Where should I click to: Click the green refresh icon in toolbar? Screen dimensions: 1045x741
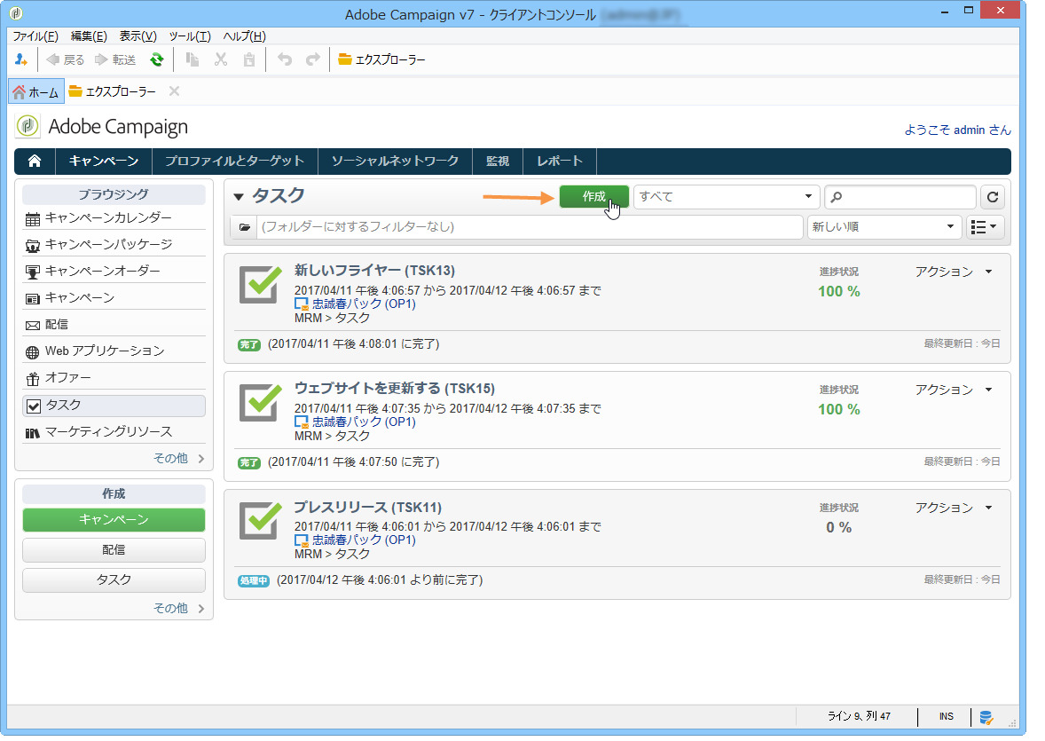tap(157, 60)
